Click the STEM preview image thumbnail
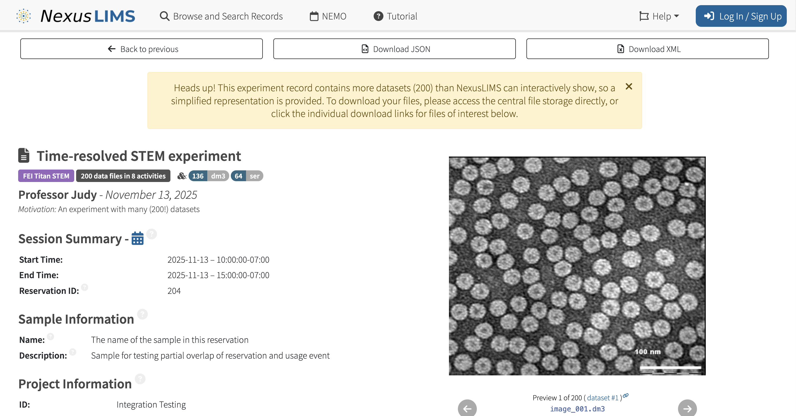Image resolution: width=796 pixels, height=416 pixels. pyautogui.click(x=577, y=266)
